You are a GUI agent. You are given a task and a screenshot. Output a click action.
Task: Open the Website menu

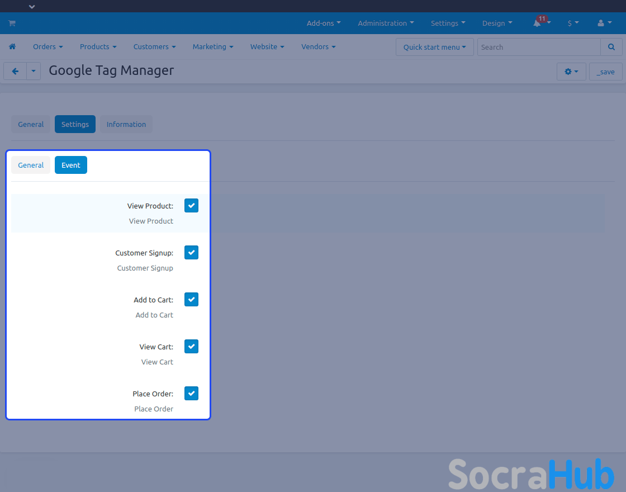click(267, 47)
